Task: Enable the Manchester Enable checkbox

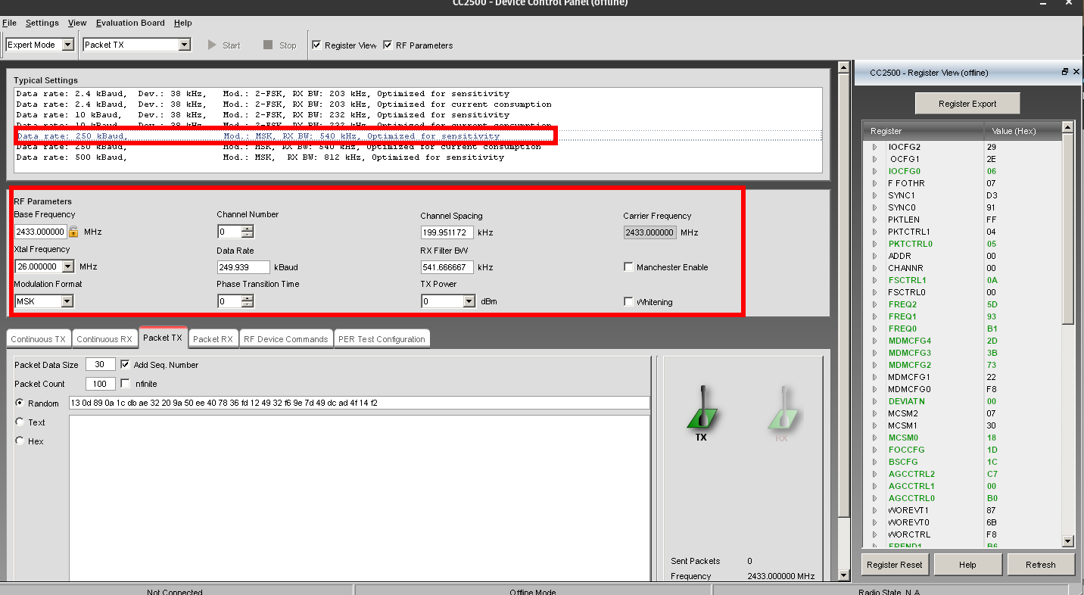Action: point(628,267)
